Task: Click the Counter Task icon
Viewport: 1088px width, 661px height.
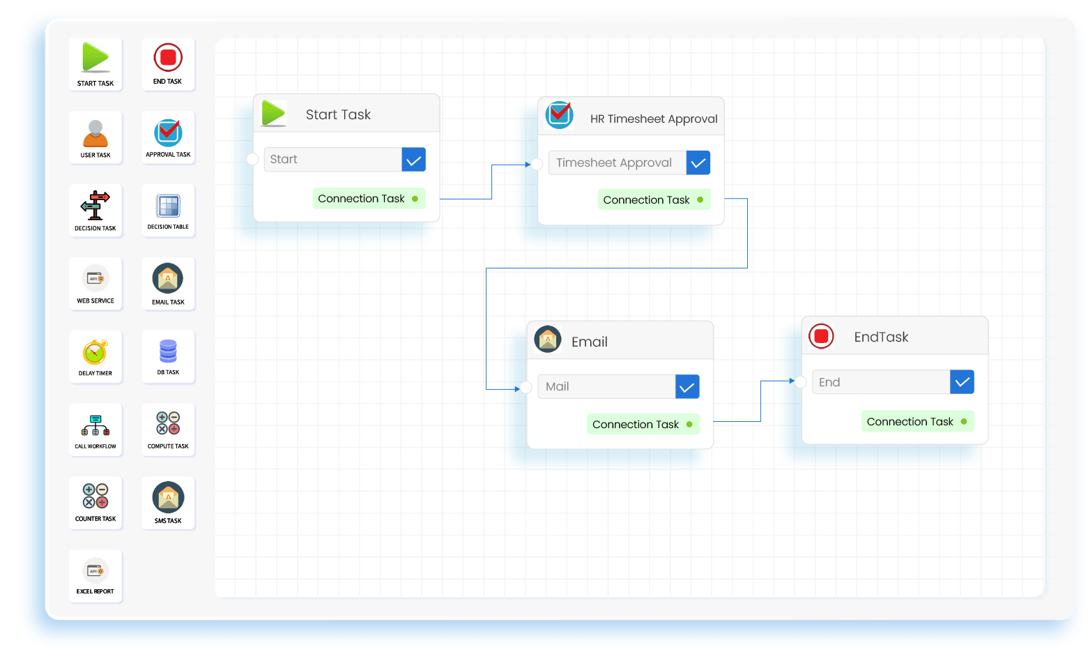Action: click(95, 503)
